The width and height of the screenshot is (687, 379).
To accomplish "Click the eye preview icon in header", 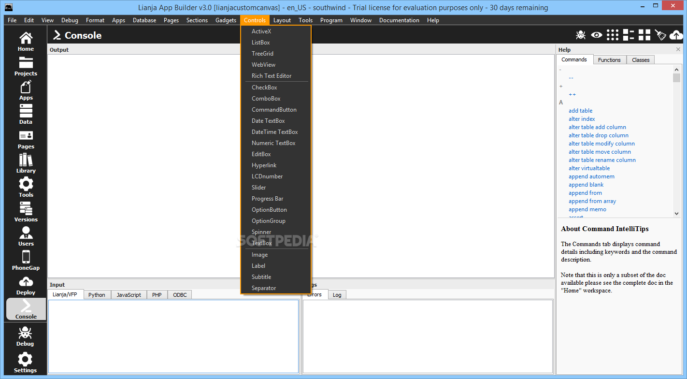I will point(597,35).
